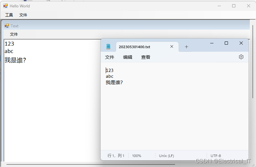The image size is (256, 167).
Task: Open Notepad's 编辑 menu
Action: [127, 57]
